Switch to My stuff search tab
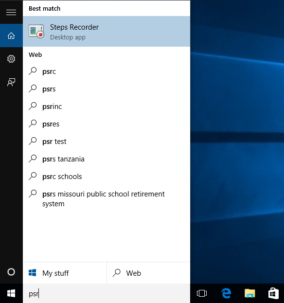The image size is (284, 303). pos(65,273)
